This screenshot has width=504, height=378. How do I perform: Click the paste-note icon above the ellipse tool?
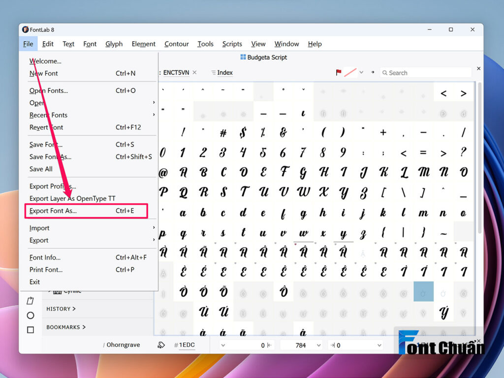click(x=30, y=301)
